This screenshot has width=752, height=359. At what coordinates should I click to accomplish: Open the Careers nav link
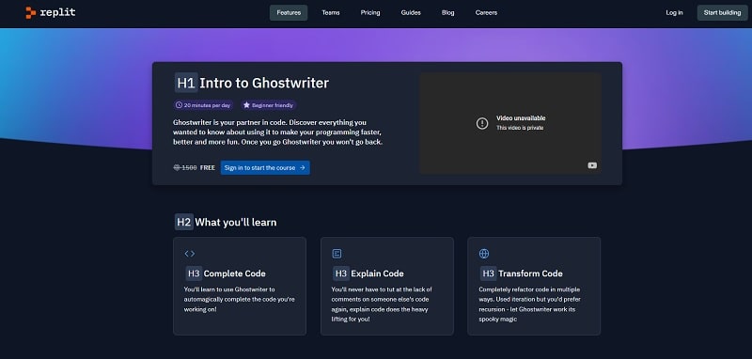[486, 13]
